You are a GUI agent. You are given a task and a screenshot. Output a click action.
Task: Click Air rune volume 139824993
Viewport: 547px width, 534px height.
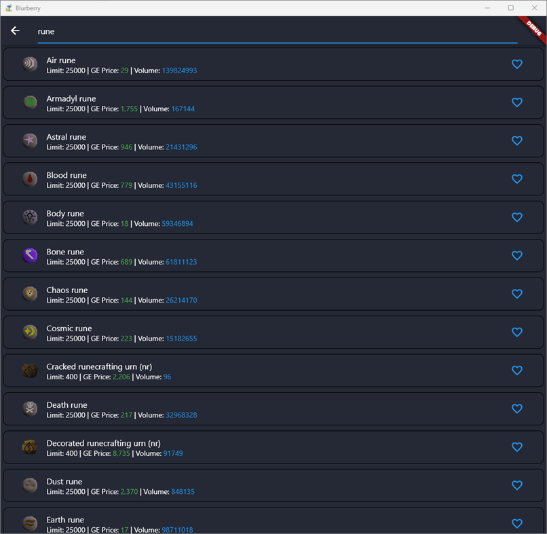pyautogui.click(x=179, y=71)
